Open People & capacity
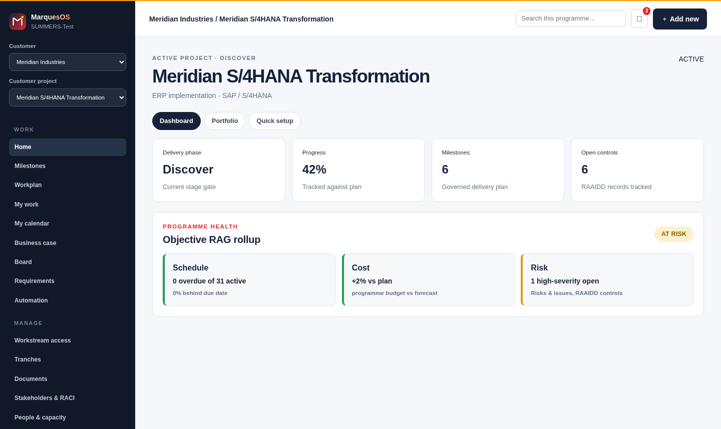721x429 pixels. point(68,417)
